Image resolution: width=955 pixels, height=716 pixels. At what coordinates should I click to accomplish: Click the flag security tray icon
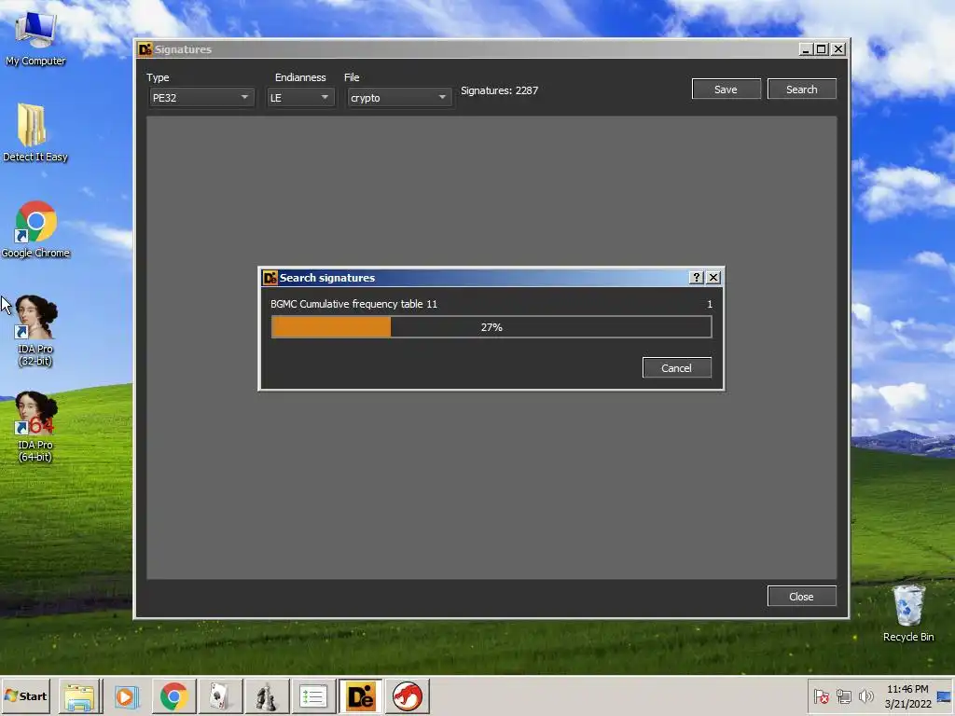click(x=821, y=696)
